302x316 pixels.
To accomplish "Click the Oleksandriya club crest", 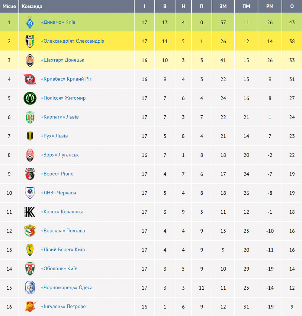I will tap(30, 41).
